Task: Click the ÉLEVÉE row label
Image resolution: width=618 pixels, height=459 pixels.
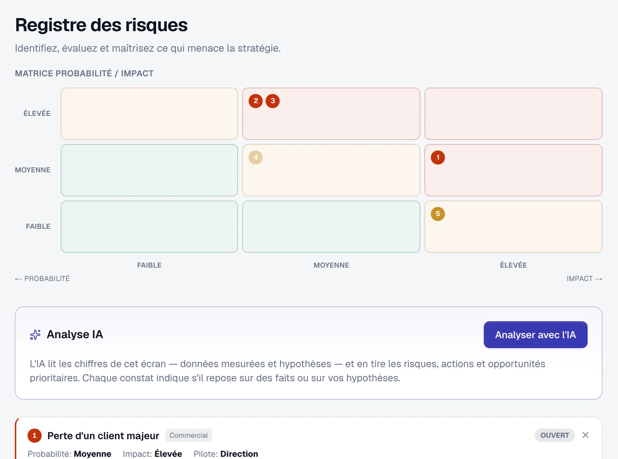Action: [37, 113]
